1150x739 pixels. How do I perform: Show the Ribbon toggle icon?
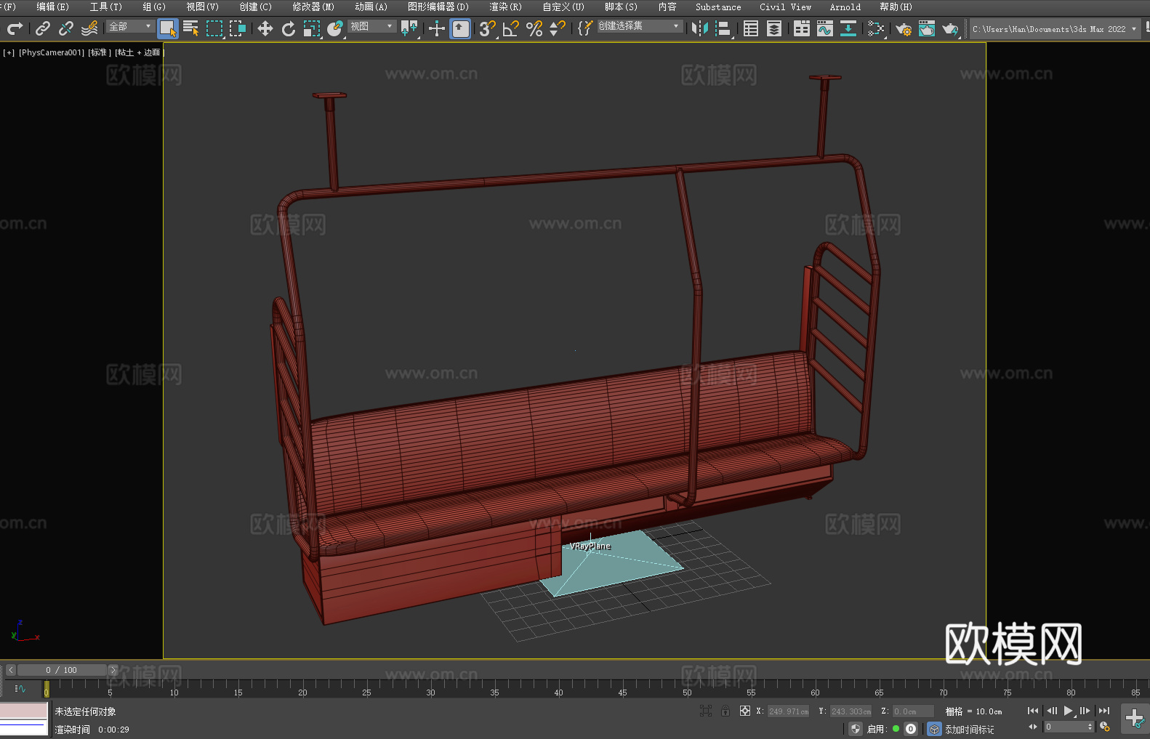click(x=802, y=28)
